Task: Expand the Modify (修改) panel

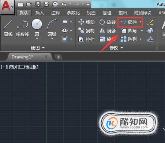Action: tap(116, 48)
